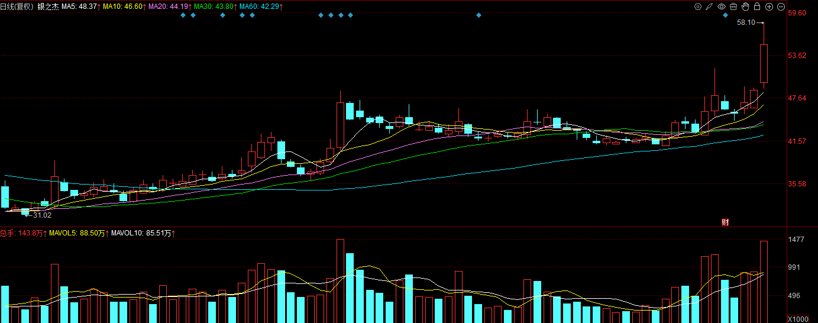The height and width of the screenshot is (323, 818).
Task: Click the 58.10 high price label
Action: 746,22
